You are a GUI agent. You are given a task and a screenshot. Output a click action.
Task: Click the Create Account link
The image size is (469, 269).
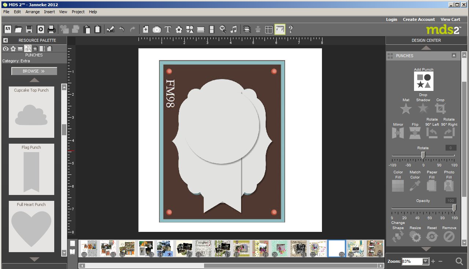pyautogui.click(x=419, y=19)
